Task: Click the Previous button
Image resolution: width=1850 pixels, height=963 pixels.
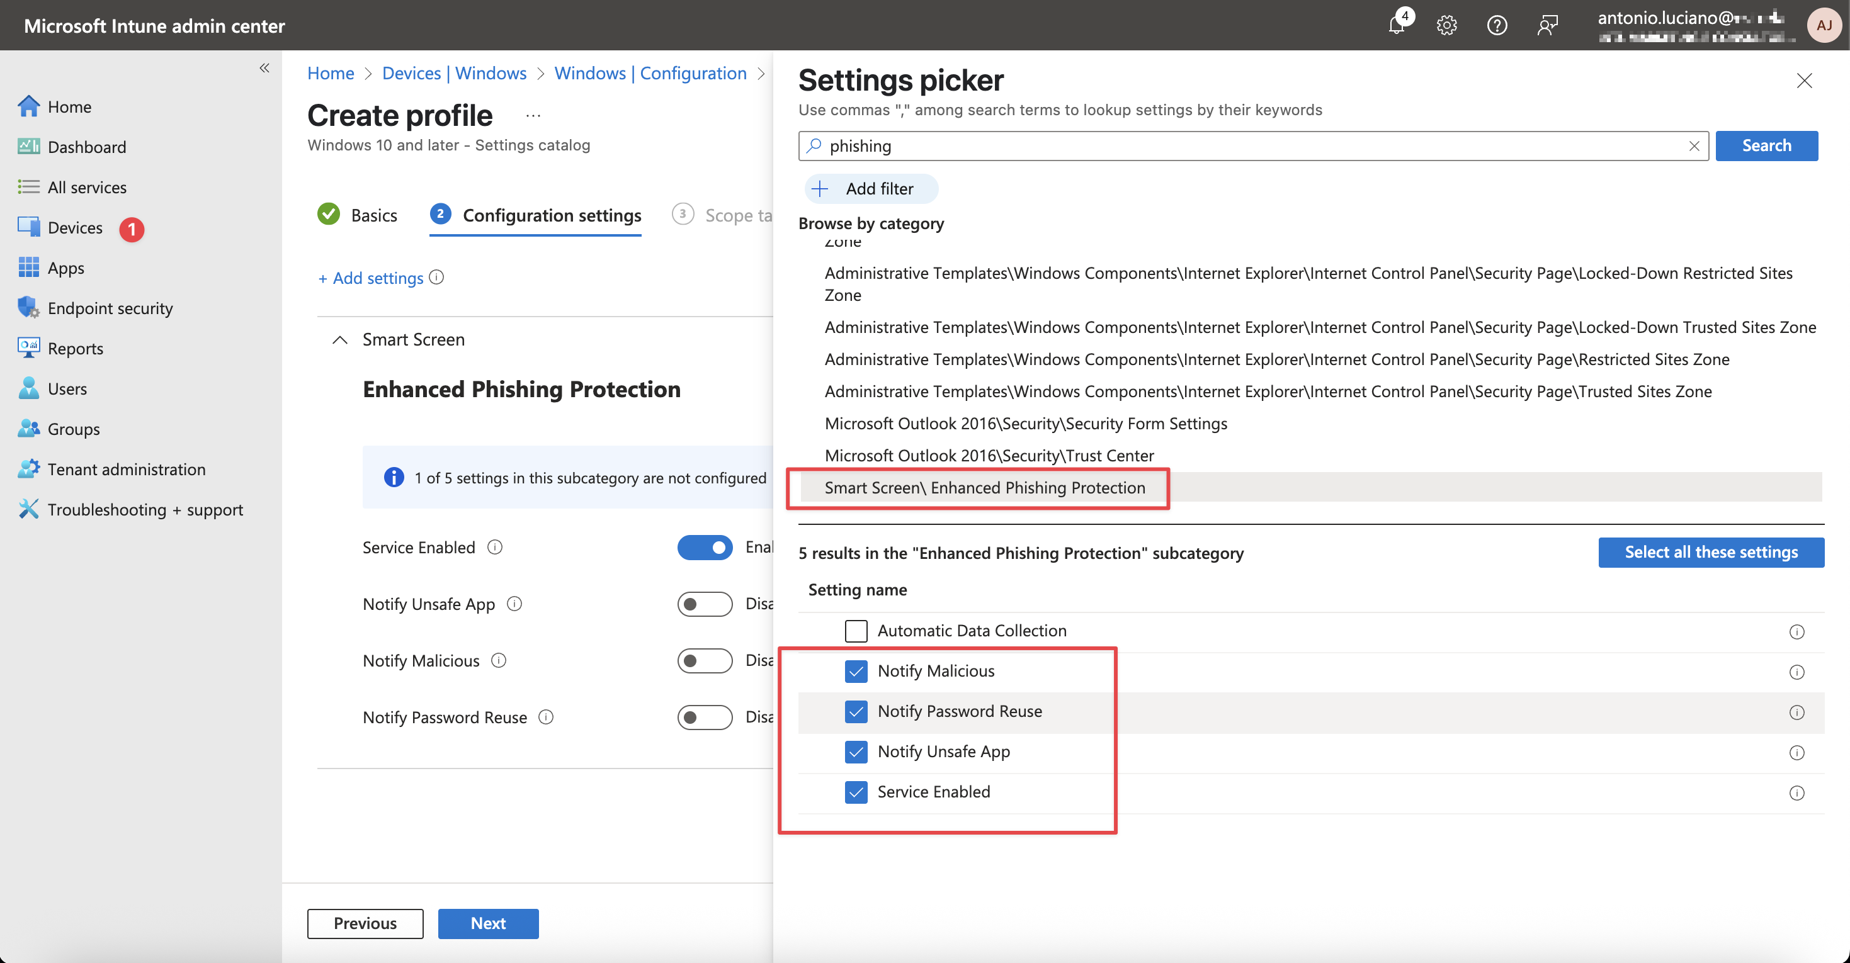Action: [365, 923]
